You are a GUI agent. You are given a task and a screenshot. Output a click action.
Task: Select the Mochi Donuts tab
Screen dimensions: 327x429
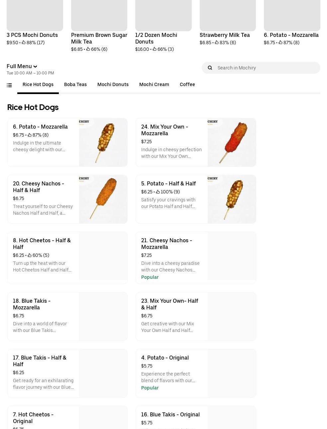coord(113,84)
